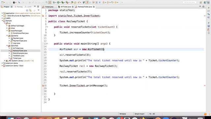Image resolution: width=211 pixels, height=119 pixels.
Task: Close the RailwayTicket.java tab
Action: [94, 7]
